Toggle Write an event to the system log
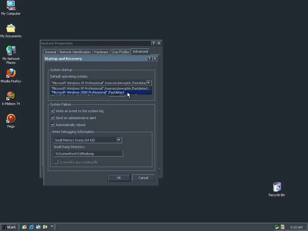The image size is (308, 231). pos(52,111)
